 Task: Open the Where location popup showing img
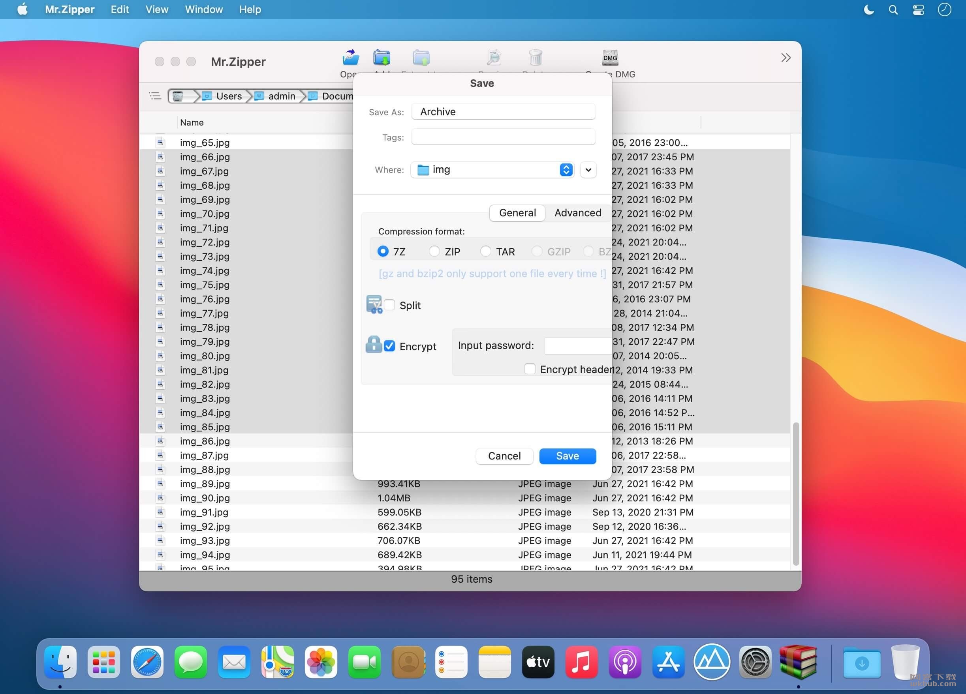click(492, 170)
